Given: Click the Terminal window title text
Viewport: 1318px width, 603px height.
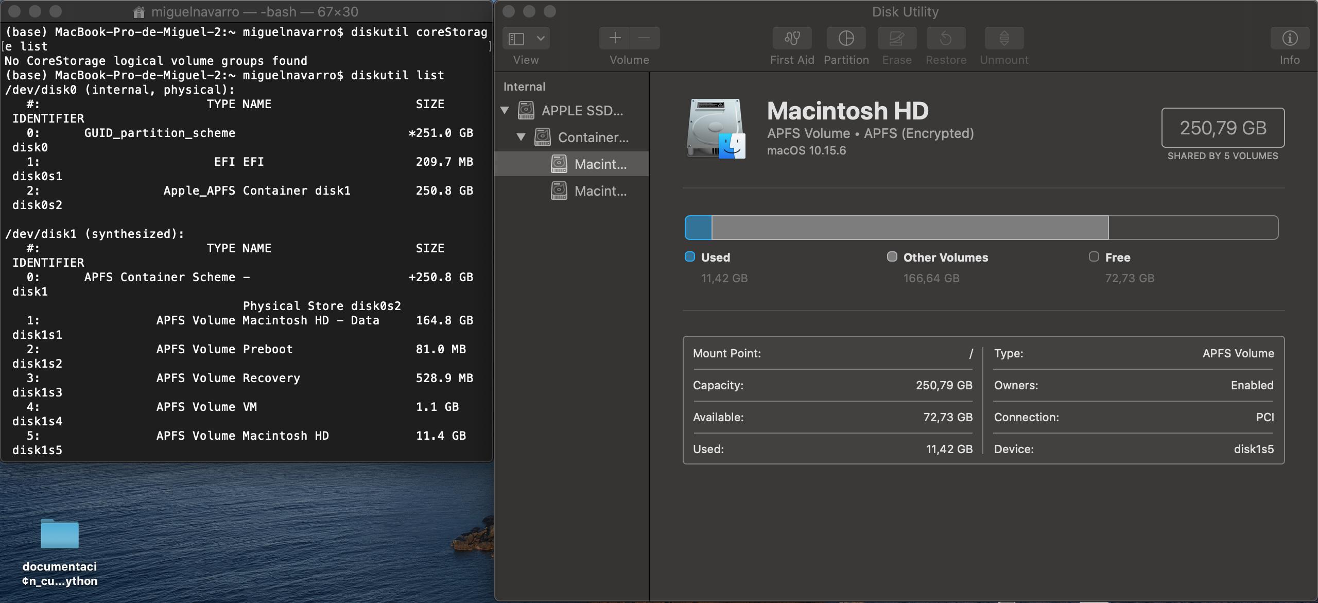Looking at the screenshot, I should coord(255,12).
